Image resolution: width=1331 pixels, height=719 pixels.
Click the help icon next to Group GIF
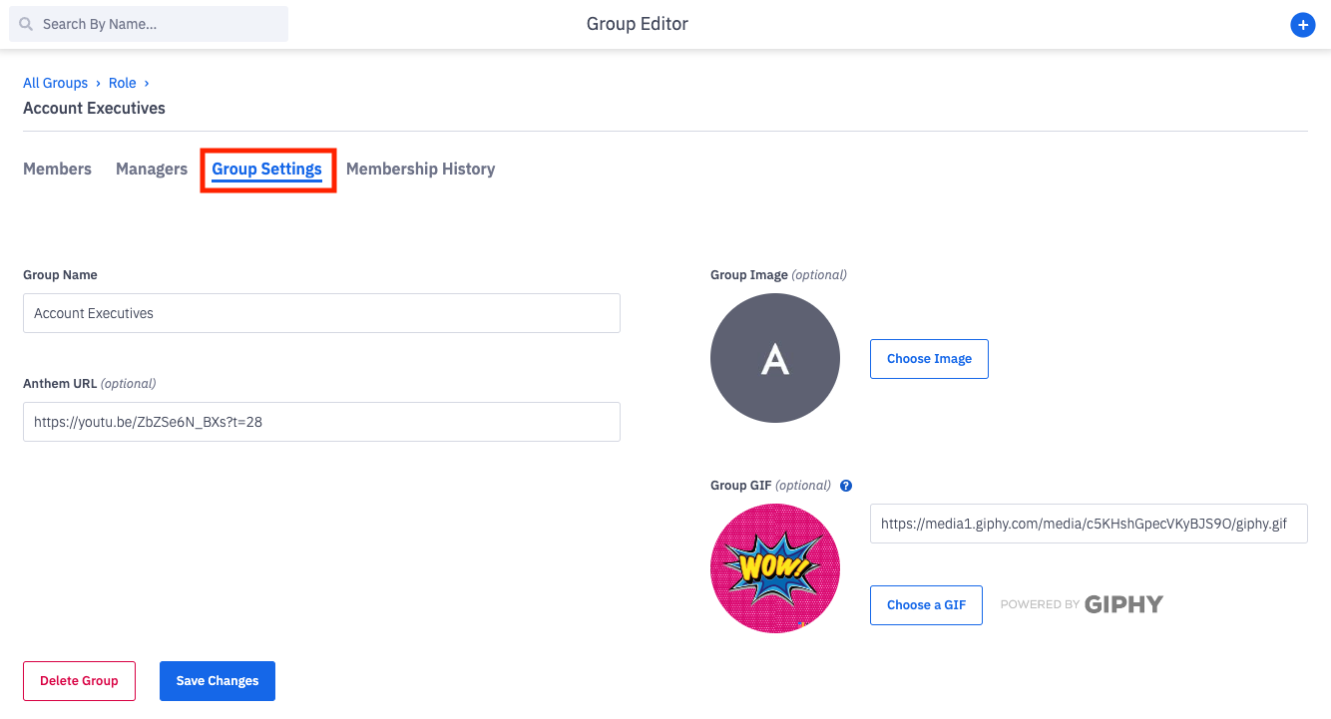(x=845, y=486)
